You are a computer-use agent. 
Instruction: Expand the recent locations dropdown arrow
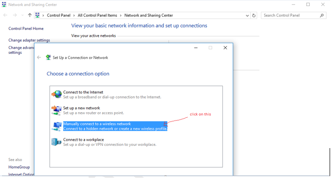point(22,15)
